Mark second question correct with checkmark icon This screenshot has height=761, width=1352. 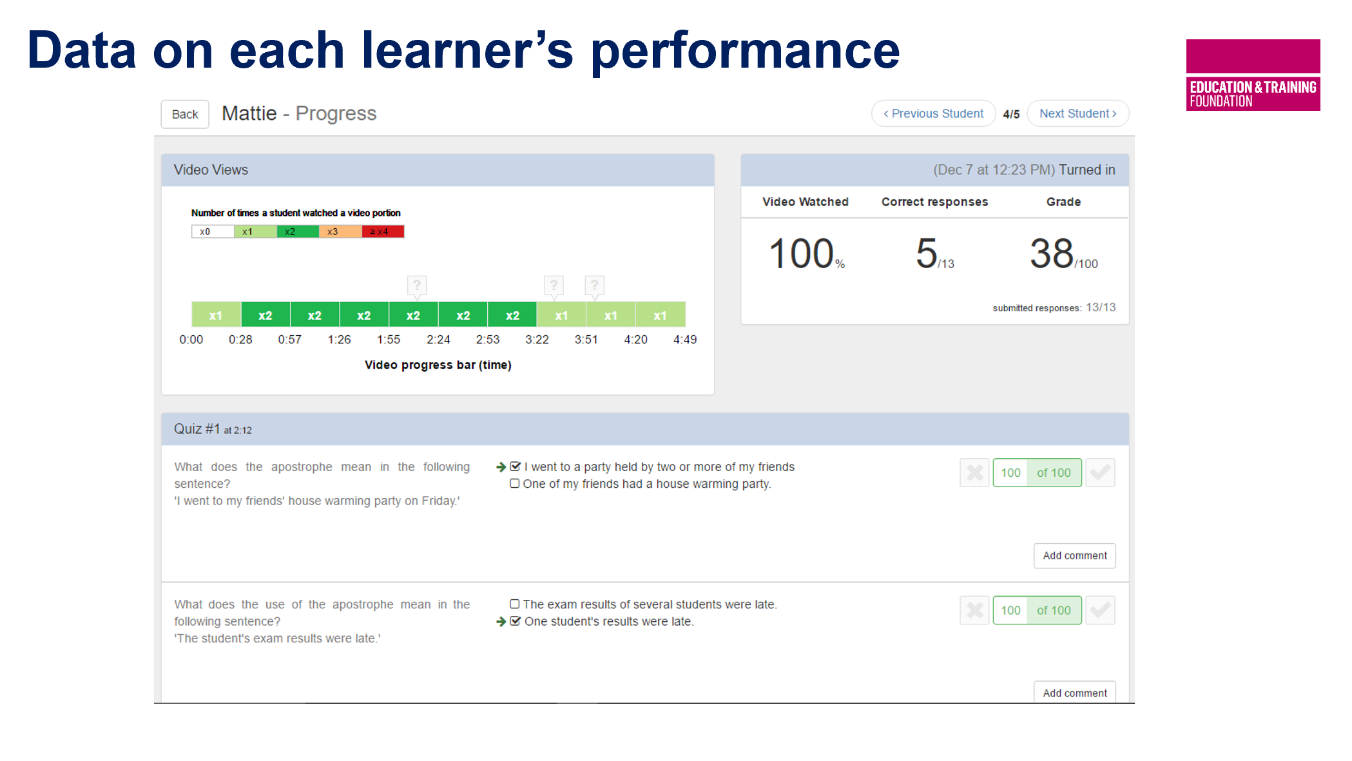[x=1100, y=610]
